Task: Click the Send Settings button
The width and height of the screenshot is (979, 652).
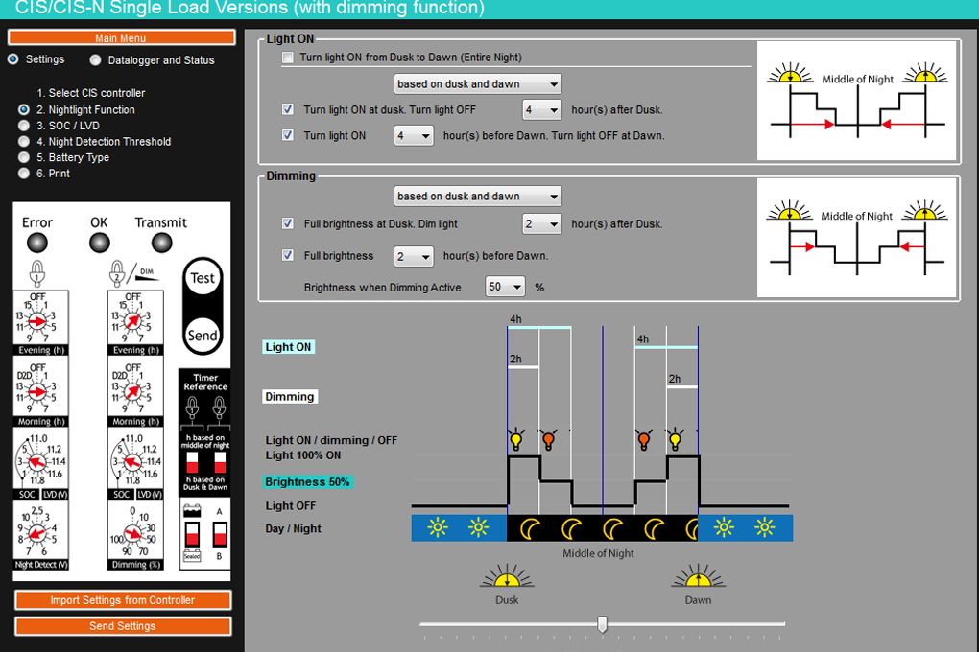Action: (123, 626)
